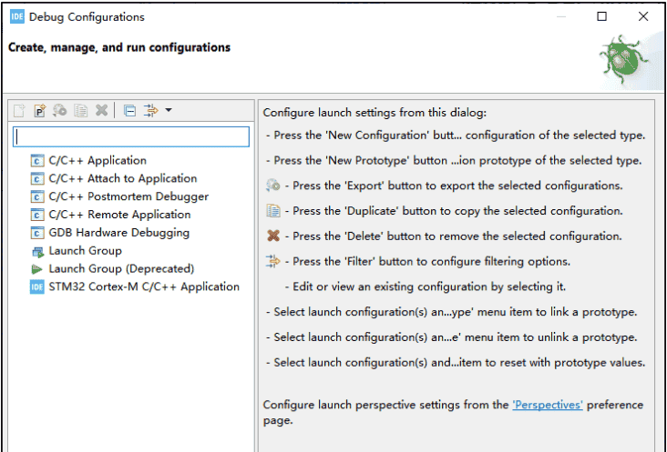Select the Launch Group item
The image size is (667, 452).
[85, 251]
